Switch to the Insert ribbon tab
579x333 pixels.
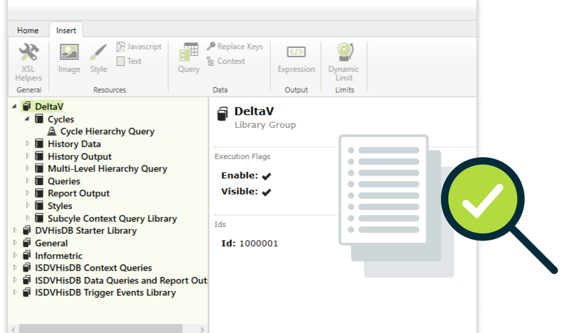click(x=66, y=30)
